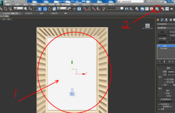The height and width of the screenshot is (113, 175).
Task: Toggle Angle Snap
Action: tap(89, 9)
